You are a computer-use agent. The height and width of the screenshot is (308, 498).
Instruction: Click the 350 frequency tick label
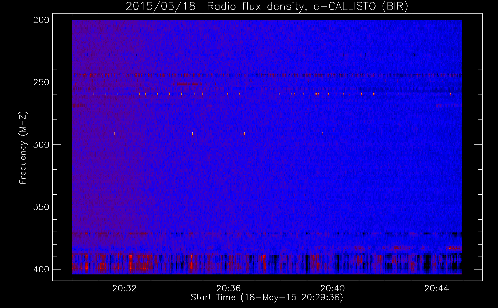tap(41, 207)
